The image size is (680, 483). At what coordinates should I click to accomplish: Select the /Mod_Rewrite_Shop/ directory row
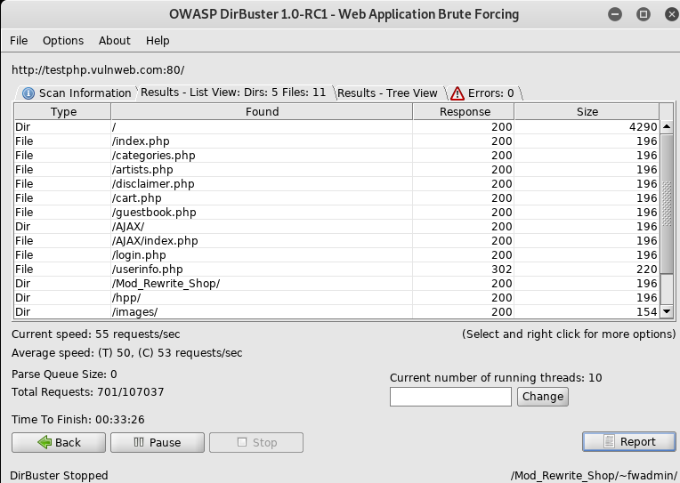[336, 284]
